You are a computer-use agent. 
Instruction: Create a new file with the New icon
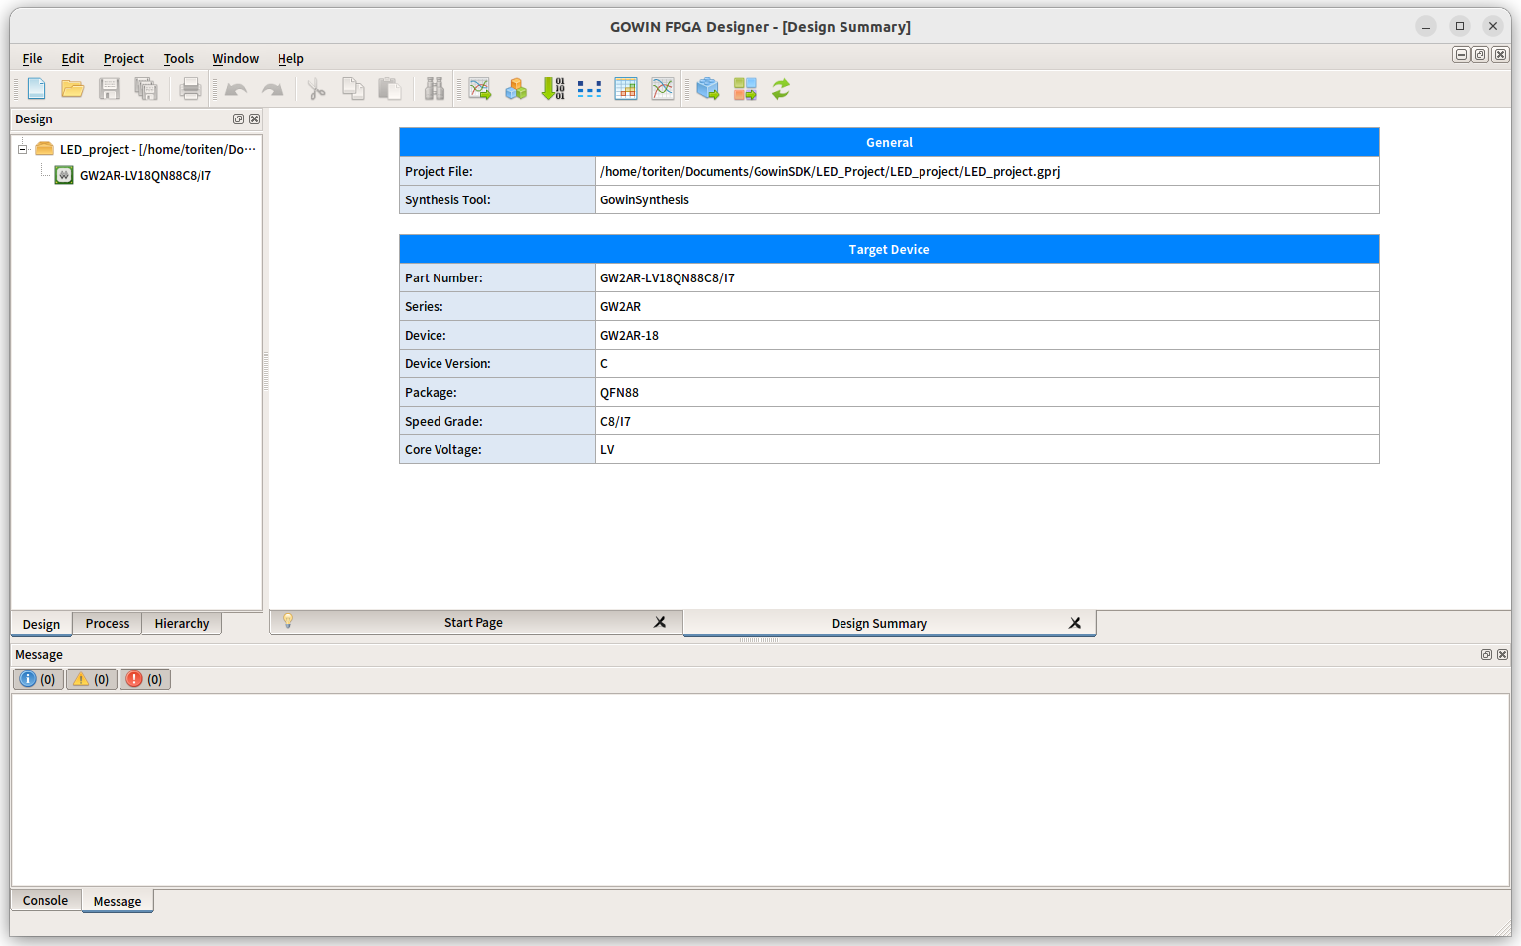[x=37, y=89]
